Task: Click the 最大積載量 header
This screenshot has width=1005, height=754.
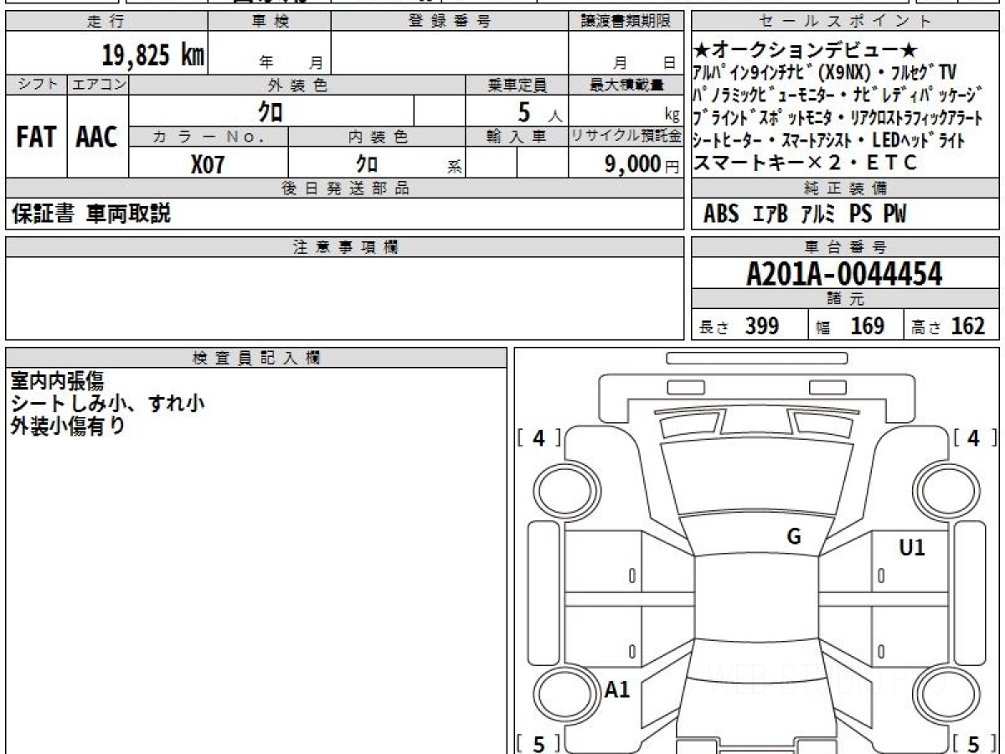Action: coord(626,85)
